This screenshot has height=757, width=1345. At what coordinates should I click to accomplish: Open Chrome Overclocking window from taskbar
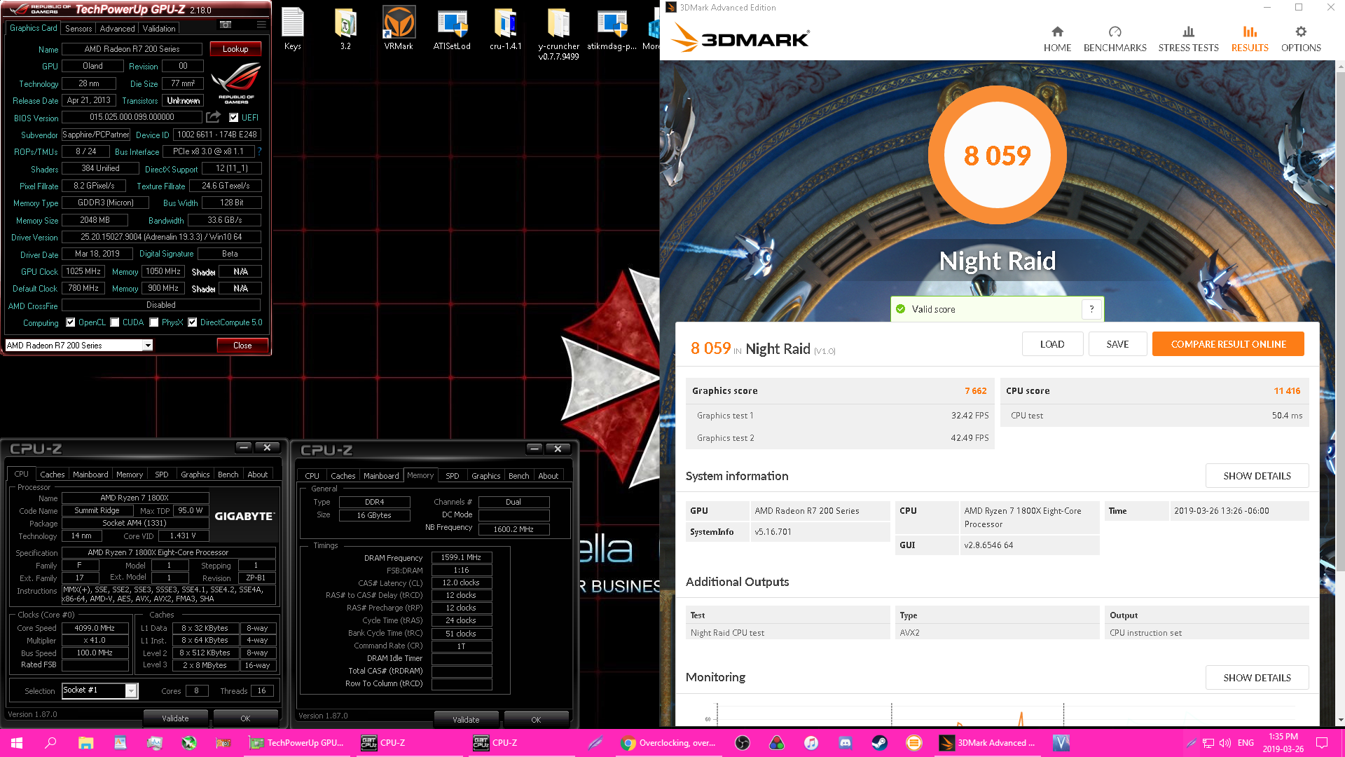[x=669, y=743]
